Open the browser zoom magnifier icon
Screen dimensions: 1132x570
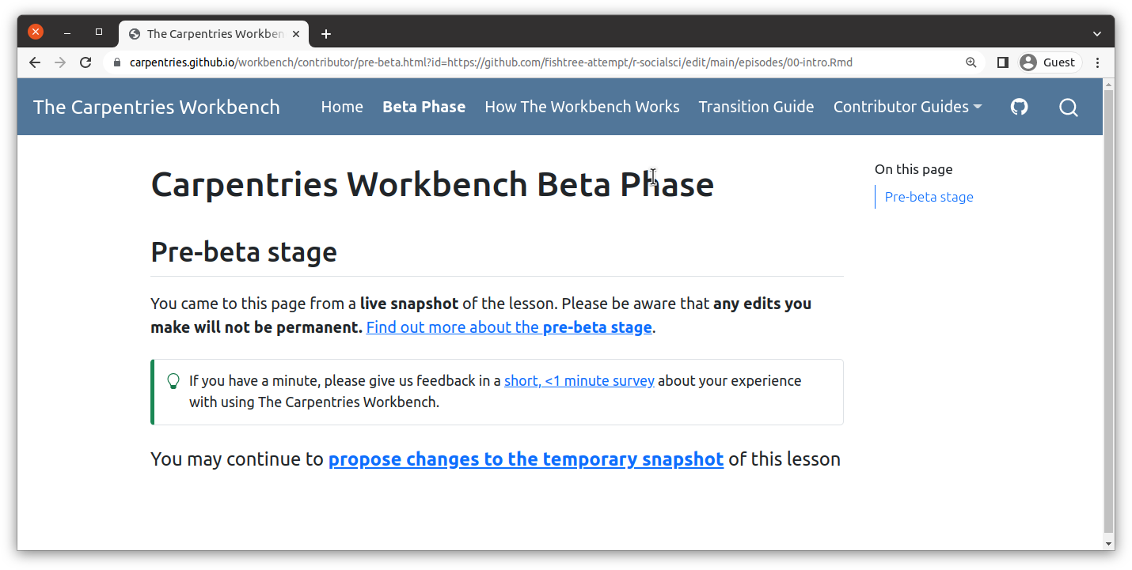(x=971, y=62)
